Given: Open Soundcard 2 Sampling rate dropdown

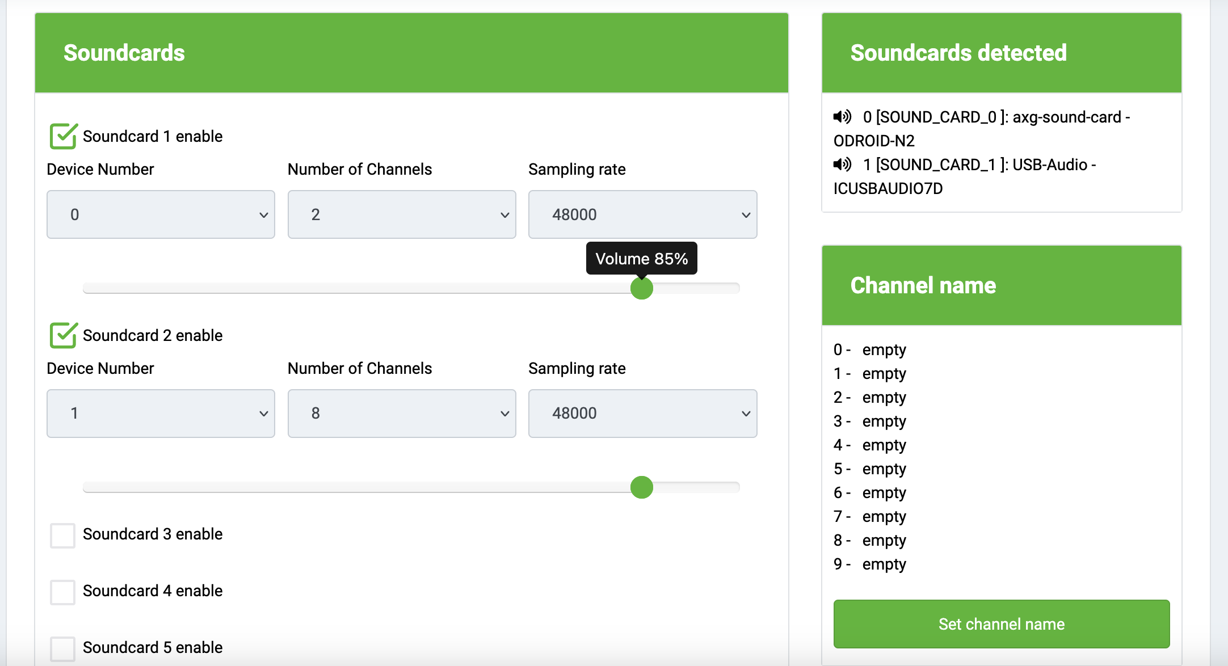Looking at the screenshot, I should coord(642,414).
